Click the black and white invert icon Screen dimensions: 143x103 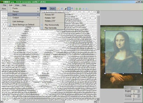pyautogui.click(x=65, y=9)
